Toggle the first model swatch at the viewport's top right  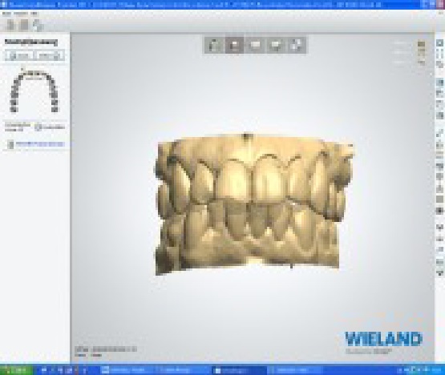[x=422, y=44]
